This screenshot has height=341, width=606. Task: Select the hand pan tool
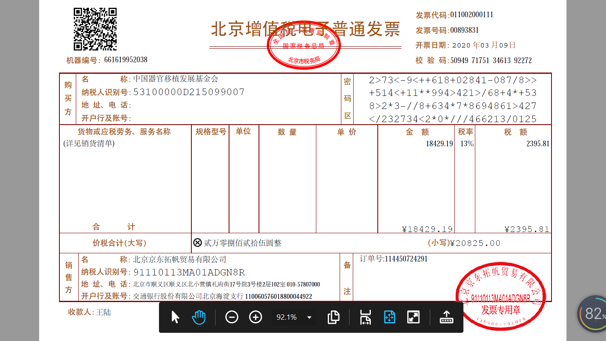(x=199, y=317)
